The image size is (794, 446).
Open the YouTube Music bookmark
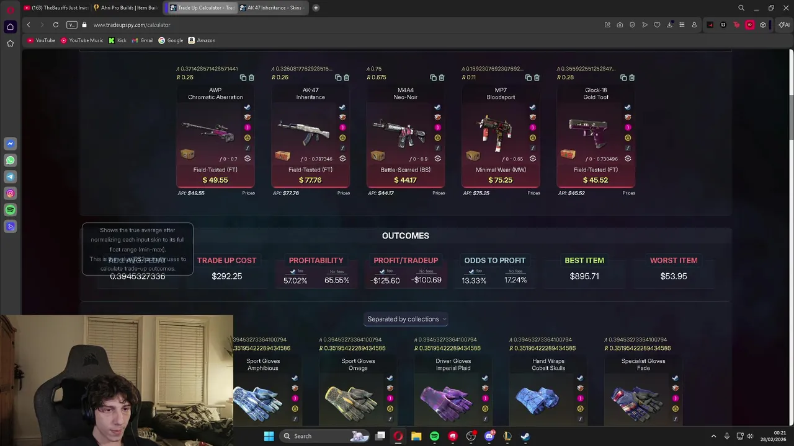(x=82, y=40)
